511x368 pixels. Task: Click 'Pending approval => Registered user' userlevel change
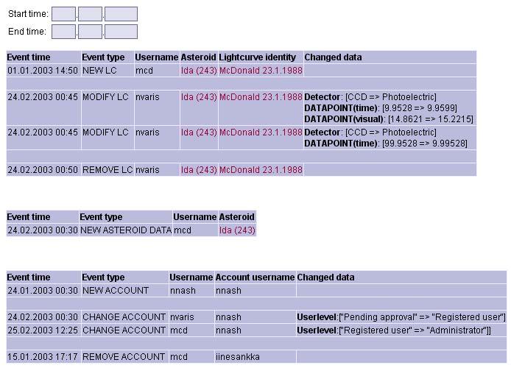pyautogui.click(x=401, y=317)
